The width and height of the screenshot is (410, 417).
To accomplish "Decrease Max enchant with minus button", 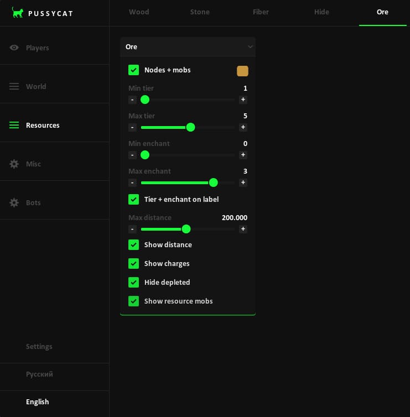I will [x=132, y=183].
